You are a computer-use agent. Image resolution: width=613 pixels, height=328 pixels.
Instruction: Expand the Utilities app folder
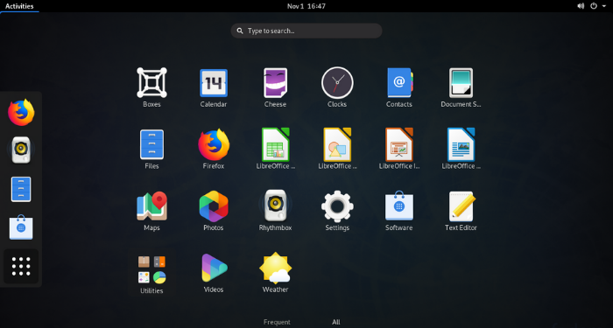pyautogui.click(x=151, y=273)
